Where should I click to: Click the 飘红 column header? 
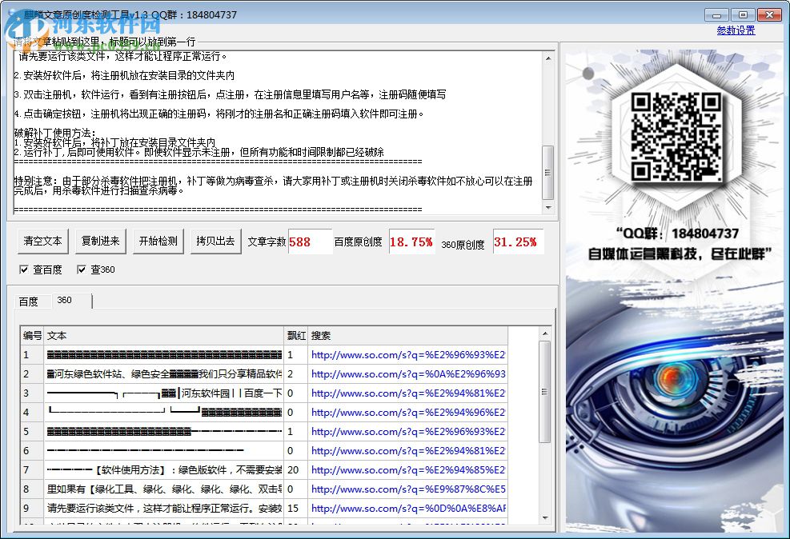(295, 335)
